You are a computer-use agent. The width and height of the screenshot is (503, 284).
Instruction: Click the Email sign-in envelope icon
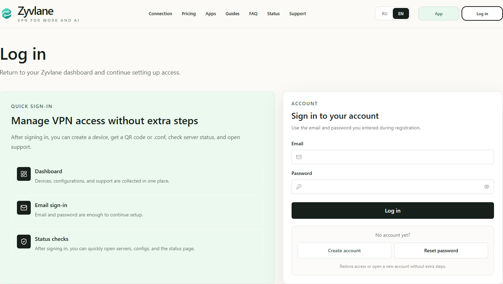24,208
